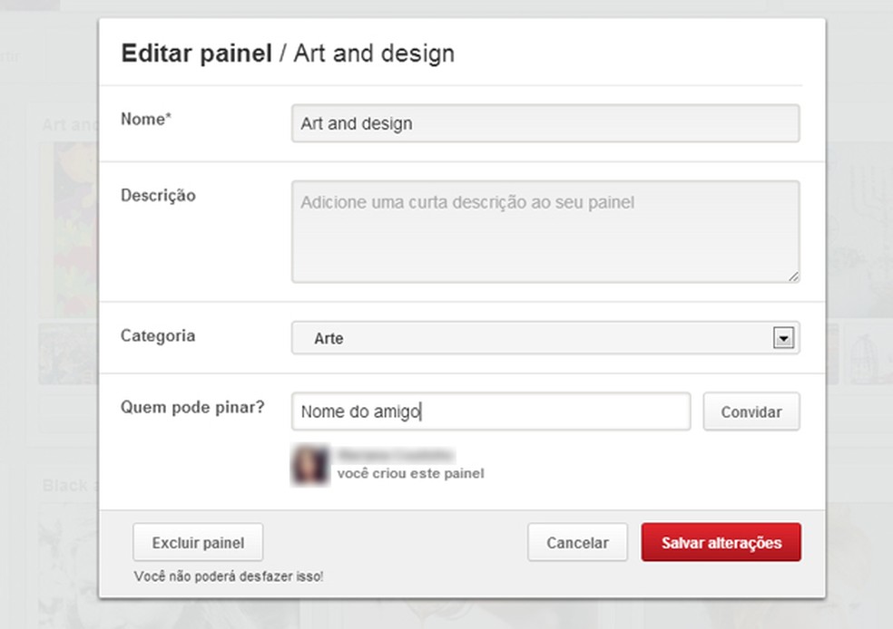Click the Descrição textarea resize handle
The width and height of the screenshot is (893, 629).
click(794, 276)
